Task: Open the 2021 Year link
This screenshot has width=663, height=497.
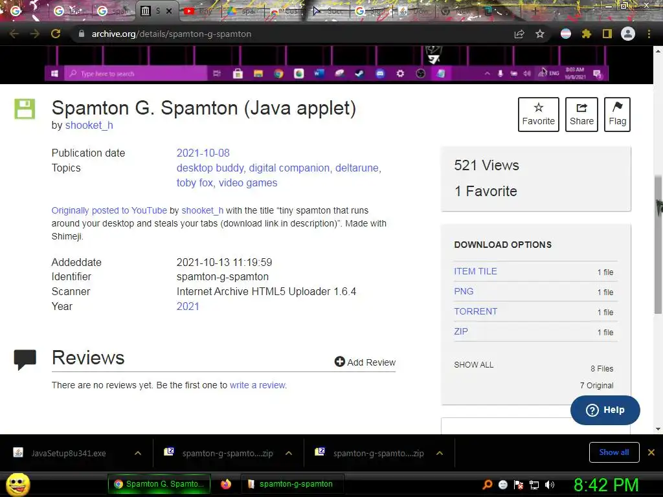Action: [x=188, y=306]
